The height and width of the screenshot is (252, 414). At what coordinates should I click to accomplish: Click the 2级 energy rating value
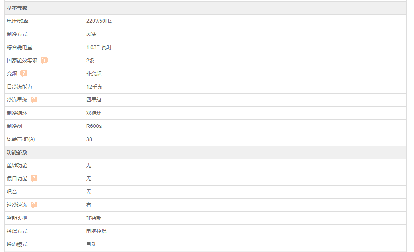click(90, 61)
